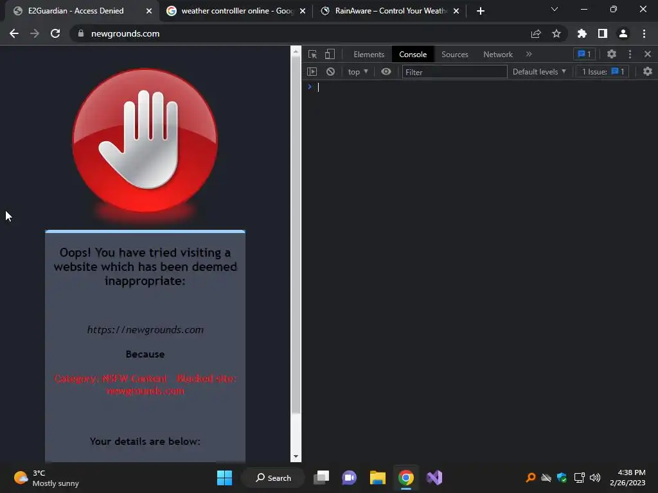Switch to the RainAware tab

click(390, 11)
